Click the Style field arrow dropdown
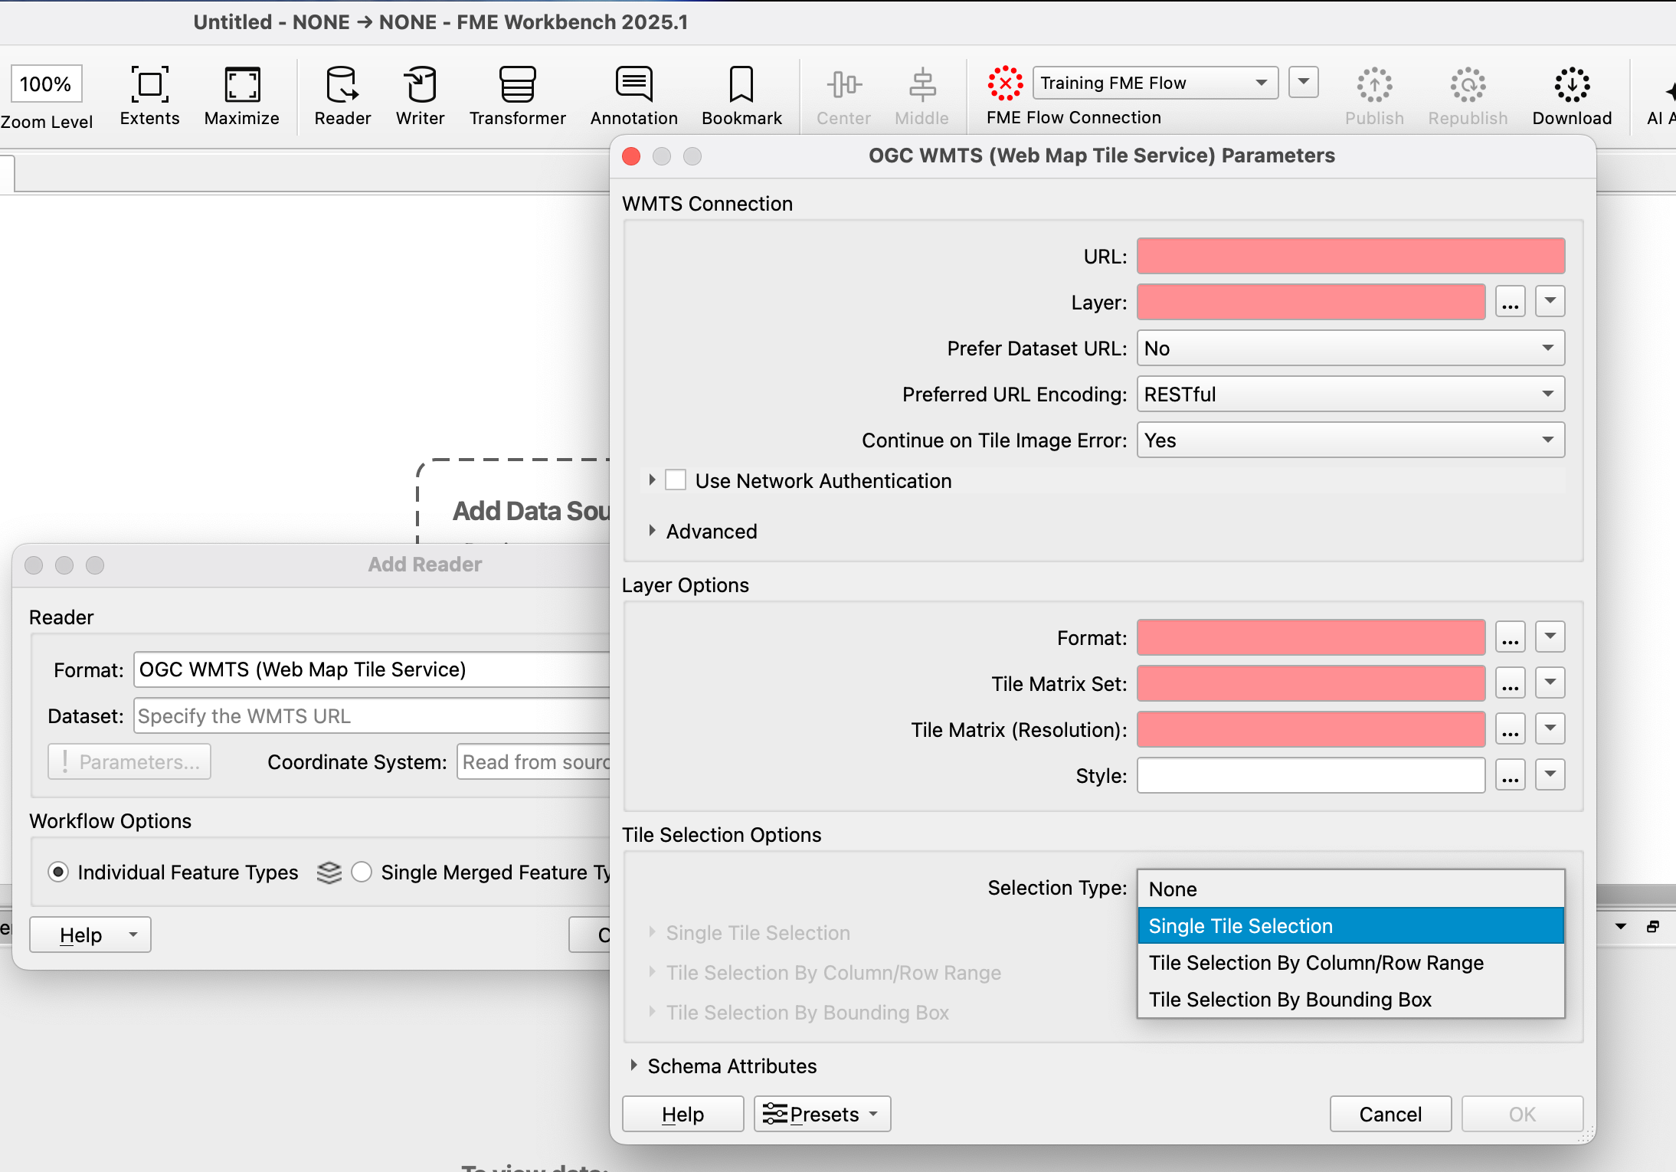This screenshot has height=1172, width=1676. [1550, 775]
